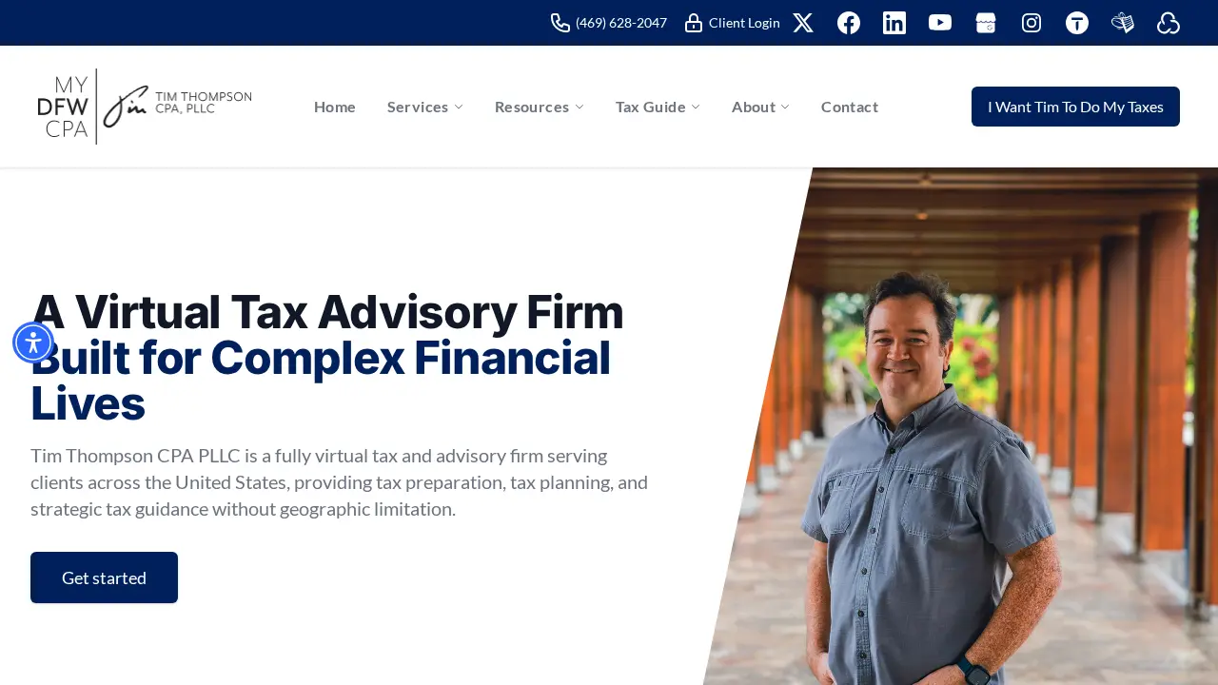Click the Get started button

pyautogui.click(x=104, y=577)
